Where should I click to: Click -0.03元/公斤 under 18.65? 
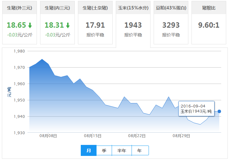pyautogui.click(x=20, y=35)
